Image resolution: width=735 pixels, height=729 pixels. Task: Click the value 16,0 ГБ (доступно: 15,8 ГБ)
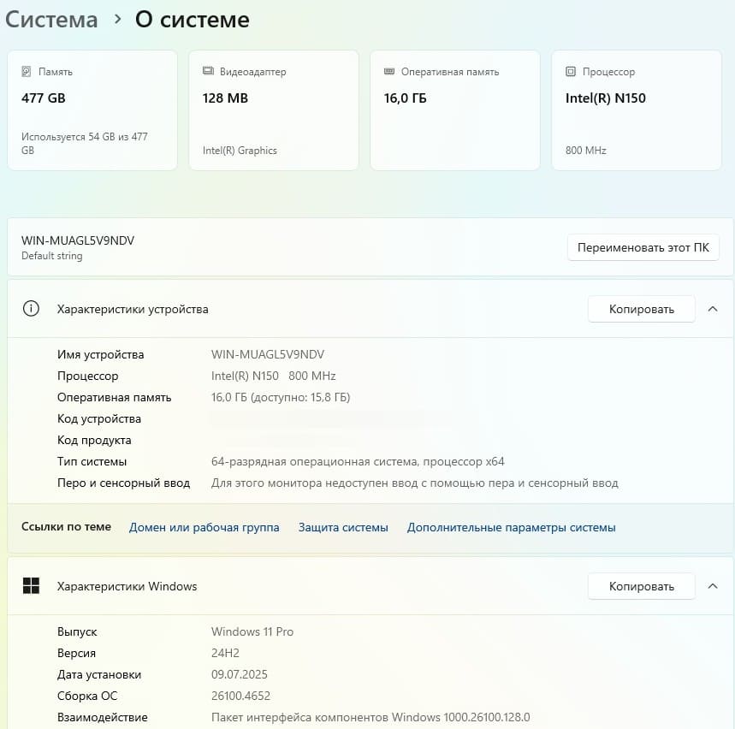[281, 398]
